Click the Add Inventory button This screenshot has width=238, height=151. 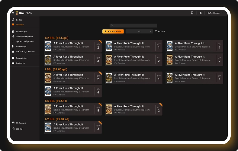[113, 31]
